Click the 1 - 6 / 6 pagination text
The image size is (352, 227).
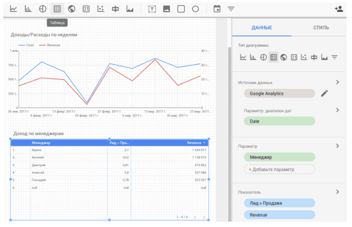pos(182,217)
